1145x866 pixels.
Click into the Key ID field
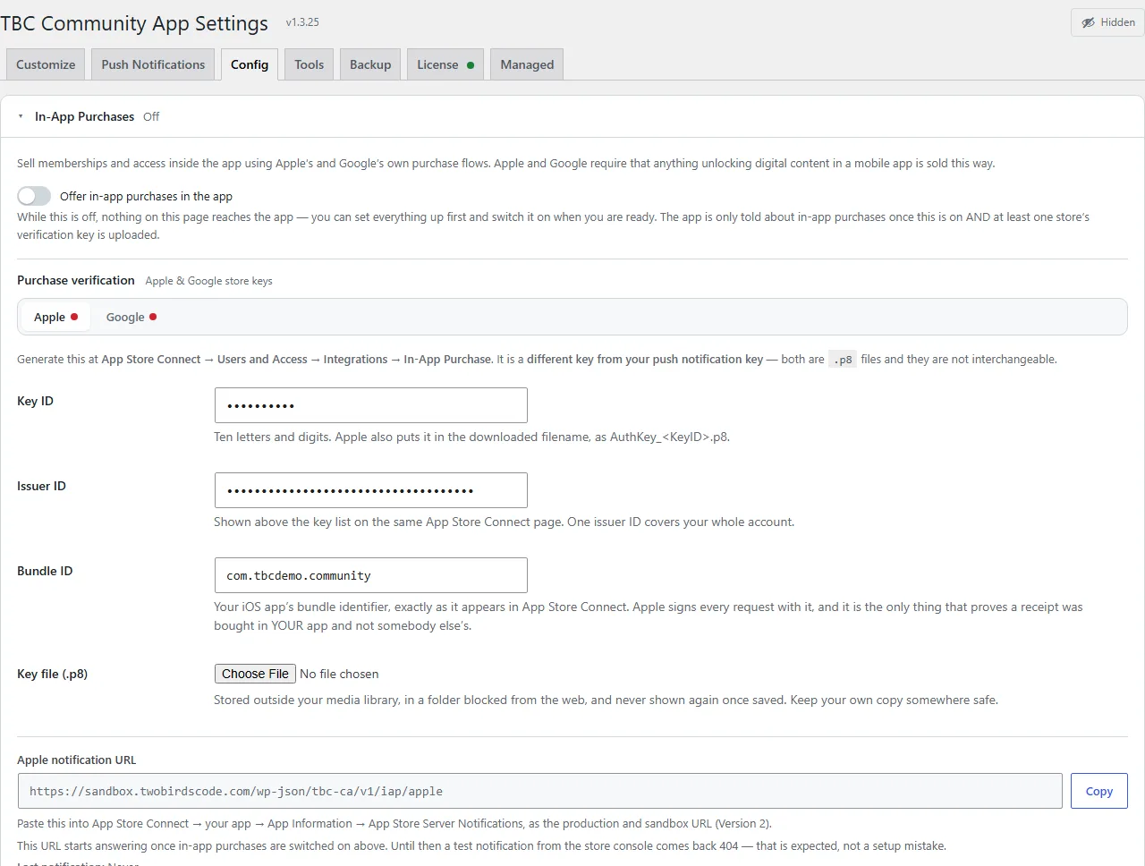pos(371,405)
